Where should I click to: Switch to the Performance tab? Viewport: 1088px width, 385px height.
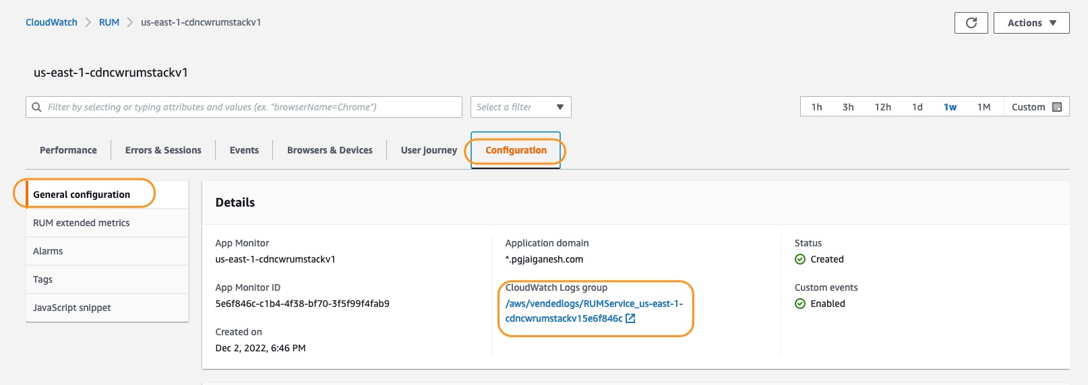coord(68,150)
